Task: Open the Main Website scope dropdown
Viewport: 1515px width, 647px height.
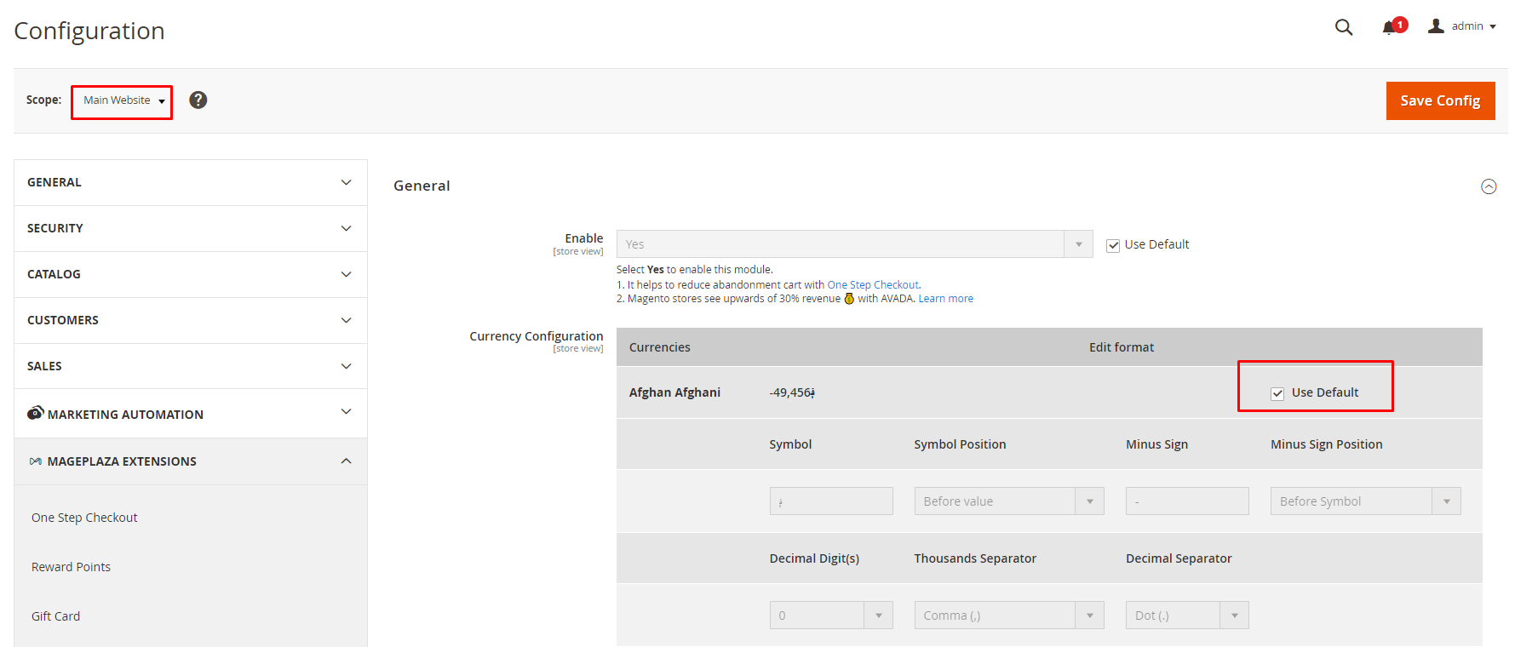Action: [x=123, y=101]
